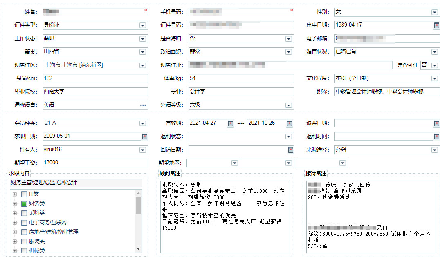Image resolution: width=440 pixels, height=257 pixels.
Task: Open the 有效期 start date calendar
Action: [230, 123]
